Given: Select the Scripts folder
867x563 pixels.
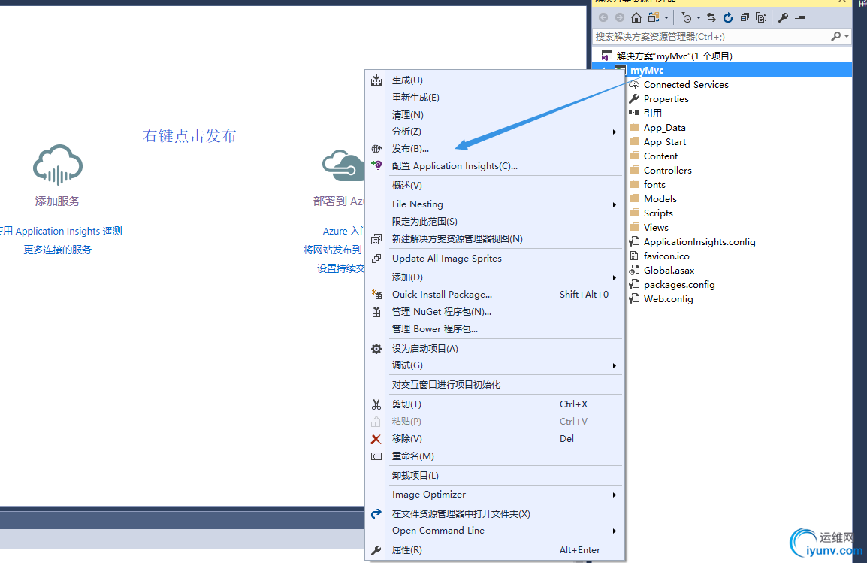Looking at the screenshot, I should pyautogui.click(x=658, y=213).
